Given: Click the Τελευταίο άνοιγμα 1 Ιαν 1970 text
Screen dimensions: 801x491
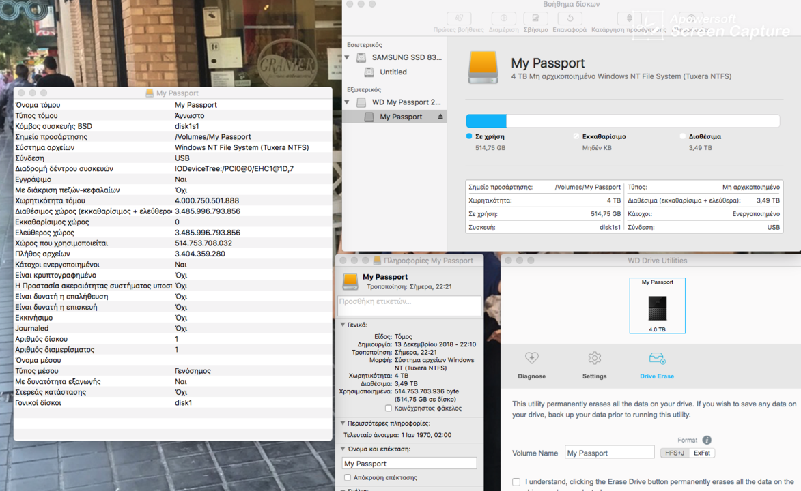Looking at the screenshot, I should (x=397, y=435).
